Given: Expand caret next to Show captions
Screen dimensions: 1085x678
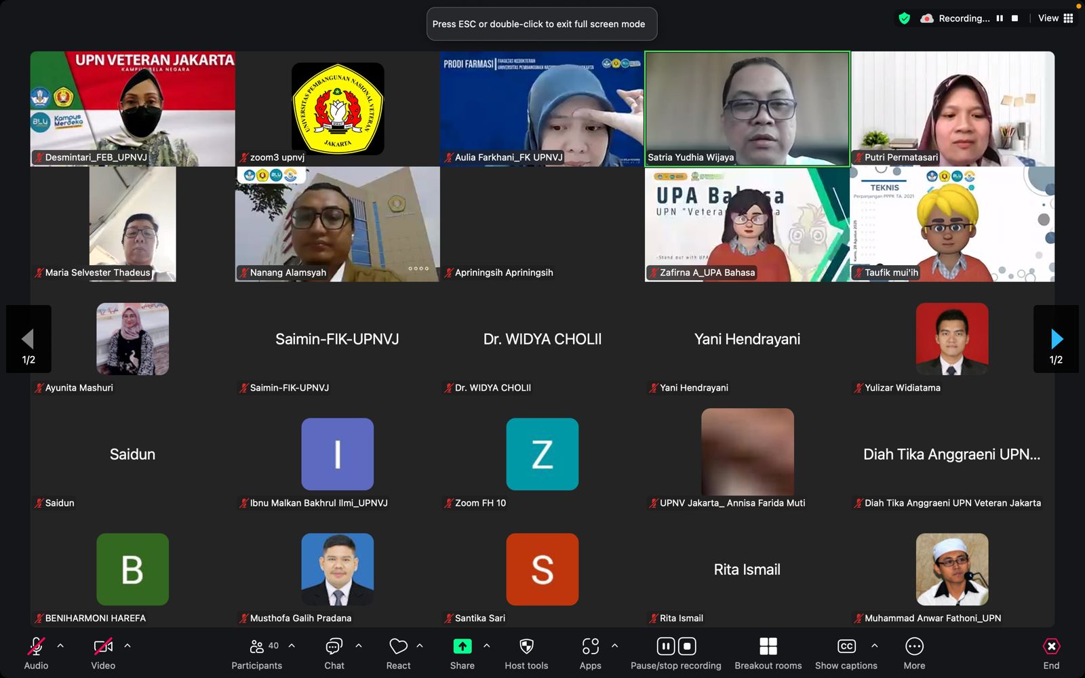Looking at the screenshot, I should 874,645.
